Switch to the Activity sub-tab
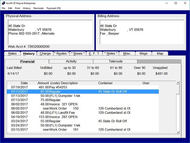190x143 pixels. (x=71, y=61)
